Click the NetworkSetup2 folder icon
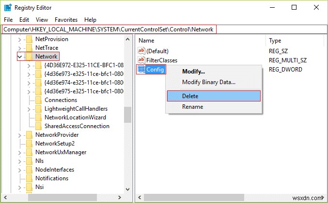The width and height of the screenshot is (328, 203). point(29,144)
